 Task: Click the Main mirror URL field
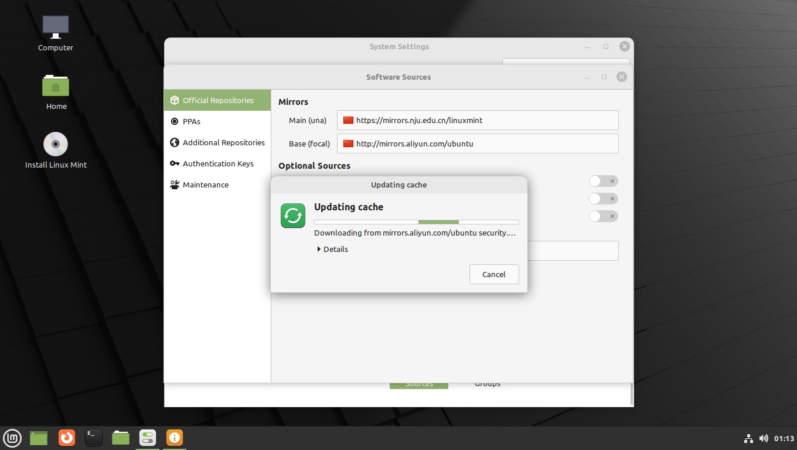click(478, 120)
